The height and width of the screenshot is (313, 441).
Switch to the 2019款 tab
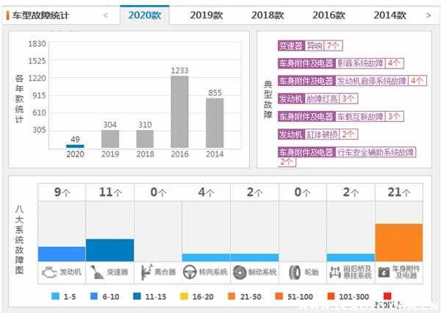click(207, 15)
